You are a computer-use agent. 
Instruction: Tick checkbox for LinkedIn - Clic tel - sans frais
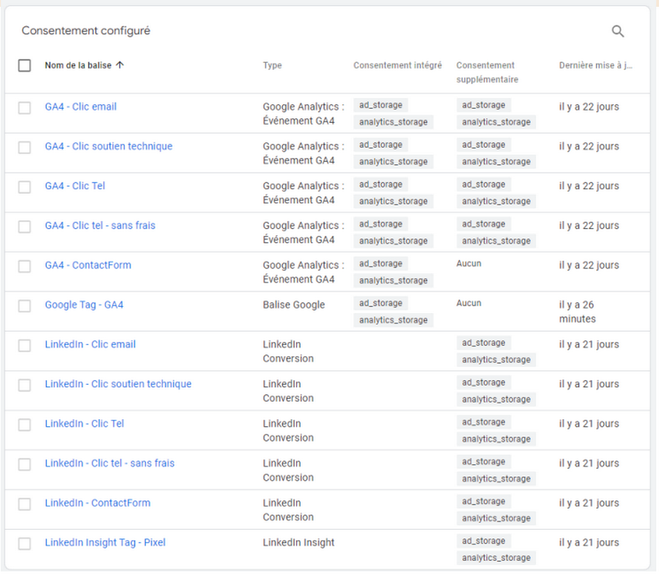tap(24, 464)
